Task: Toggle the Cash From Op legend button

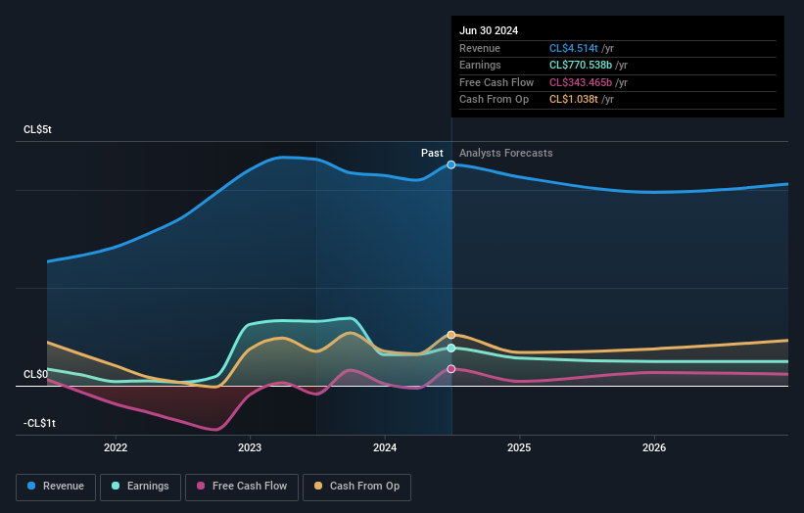Action: pos(356,487)
